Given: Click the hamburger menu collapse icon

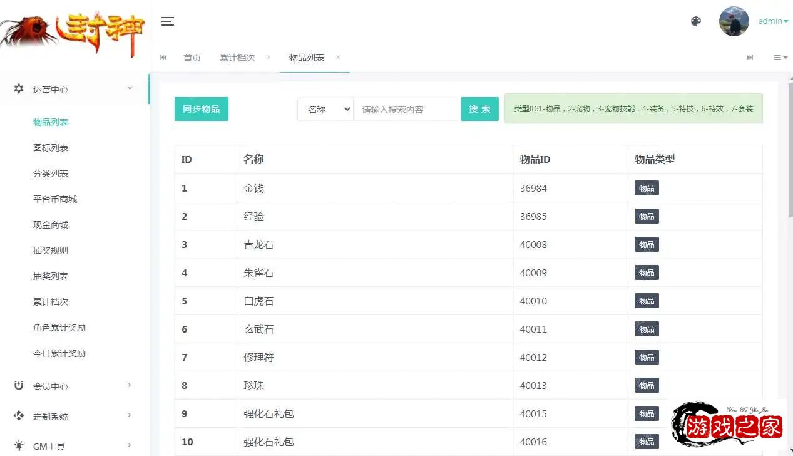Looking at the screenshot, I should click(x=167, y=21).
